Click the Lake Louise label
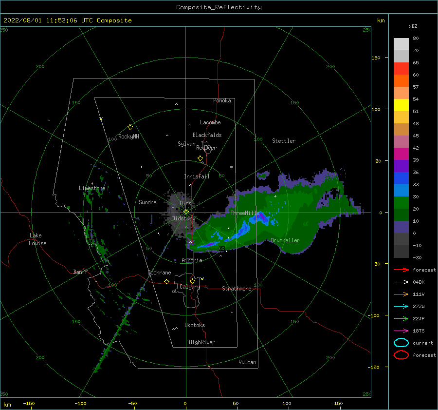 37,239
